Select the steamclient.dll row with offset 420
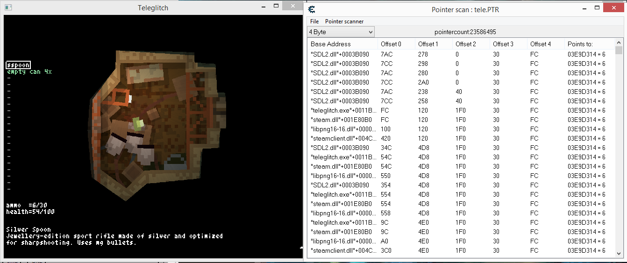Image resolution: width=627 pixels, height=263 pixels. [343, 138]
